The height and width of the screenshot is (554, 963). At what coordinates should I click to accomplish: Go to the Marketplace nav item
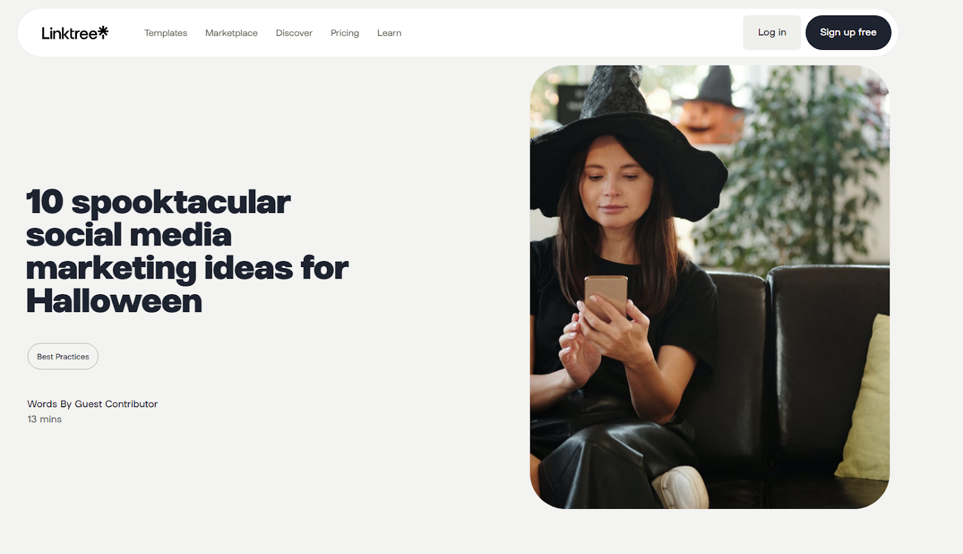point(231,33)
